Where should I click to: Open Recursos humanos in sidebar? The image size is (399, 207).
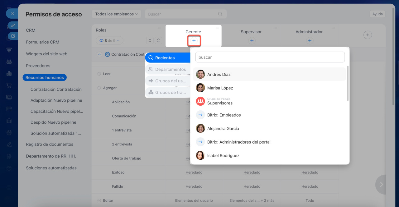coord(45,78)
